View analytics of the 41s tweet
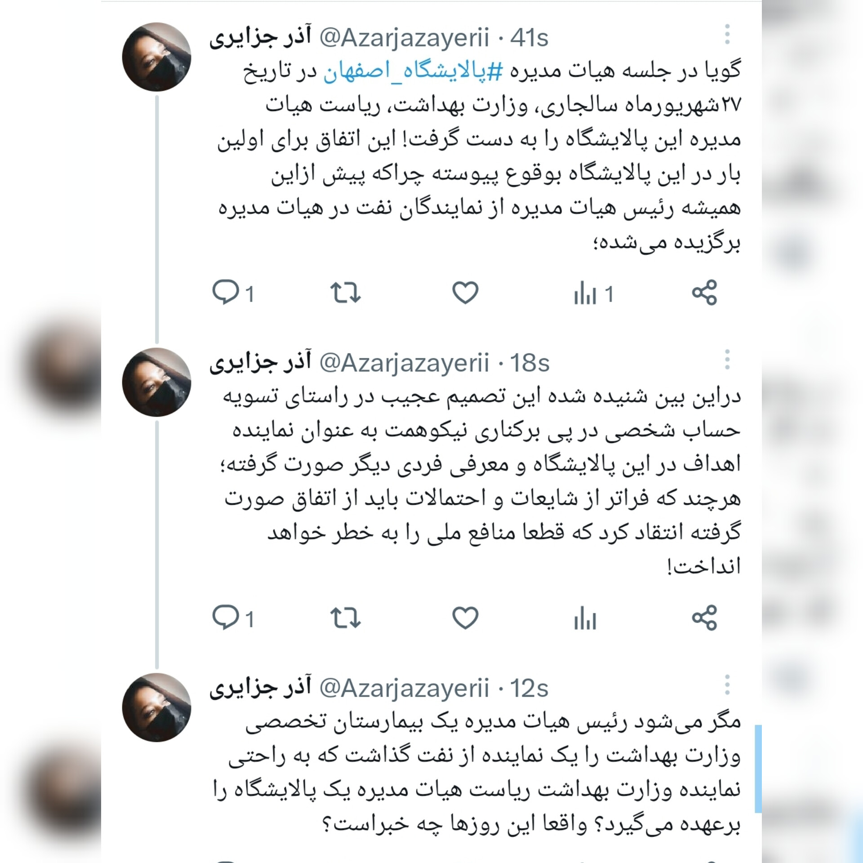The height and width of the screenshot is (863, 863). coord(593,294)
